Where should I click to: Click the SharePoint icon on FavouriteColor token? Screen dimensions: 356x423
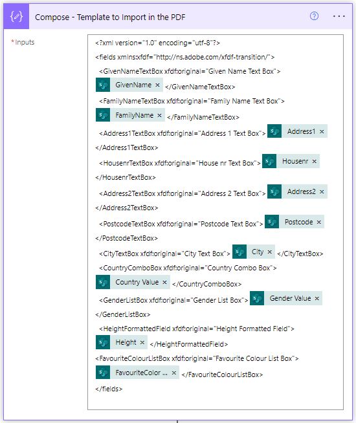tap(103, 373)
